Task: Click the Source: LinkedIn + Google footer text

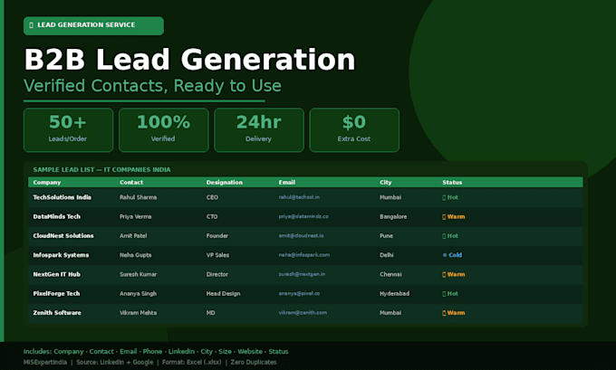Action: click(115, 362)
